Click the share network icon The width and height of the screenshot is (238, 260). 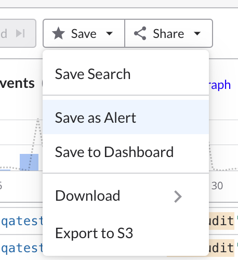coord(140,33)
